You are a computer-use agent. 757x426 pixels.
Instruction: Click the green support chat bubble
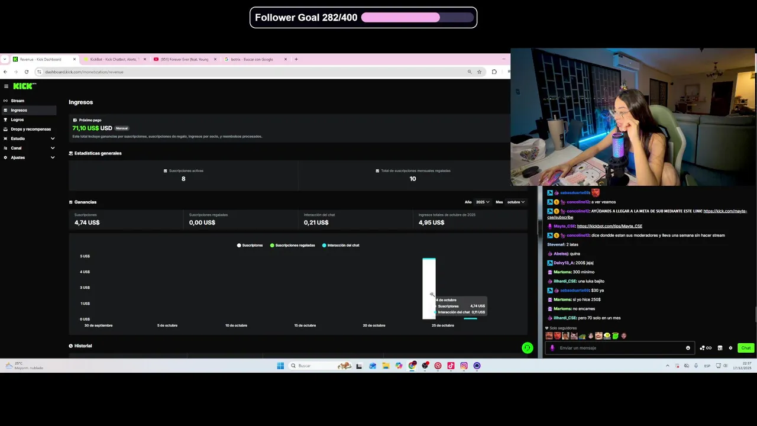(x=528, y=348)
